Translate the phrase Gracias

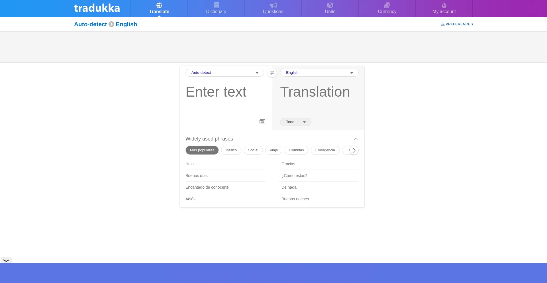[x=288, y=164]
